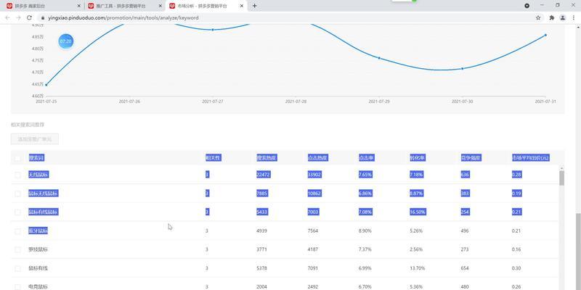The height and width of the screenshot is (290, 581).
Task: Click the 添加至推广单元 button
Action: tap(34, 139)
